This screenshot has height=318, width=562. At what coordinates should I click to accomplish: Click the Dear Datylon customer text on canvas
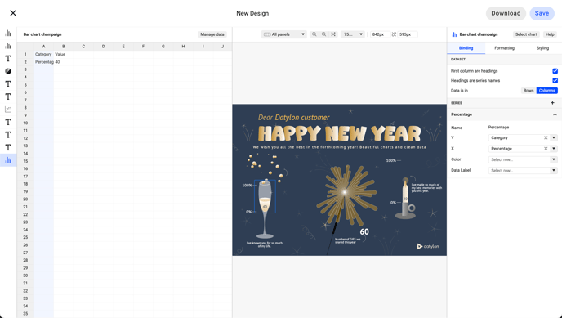pos(293,118)
